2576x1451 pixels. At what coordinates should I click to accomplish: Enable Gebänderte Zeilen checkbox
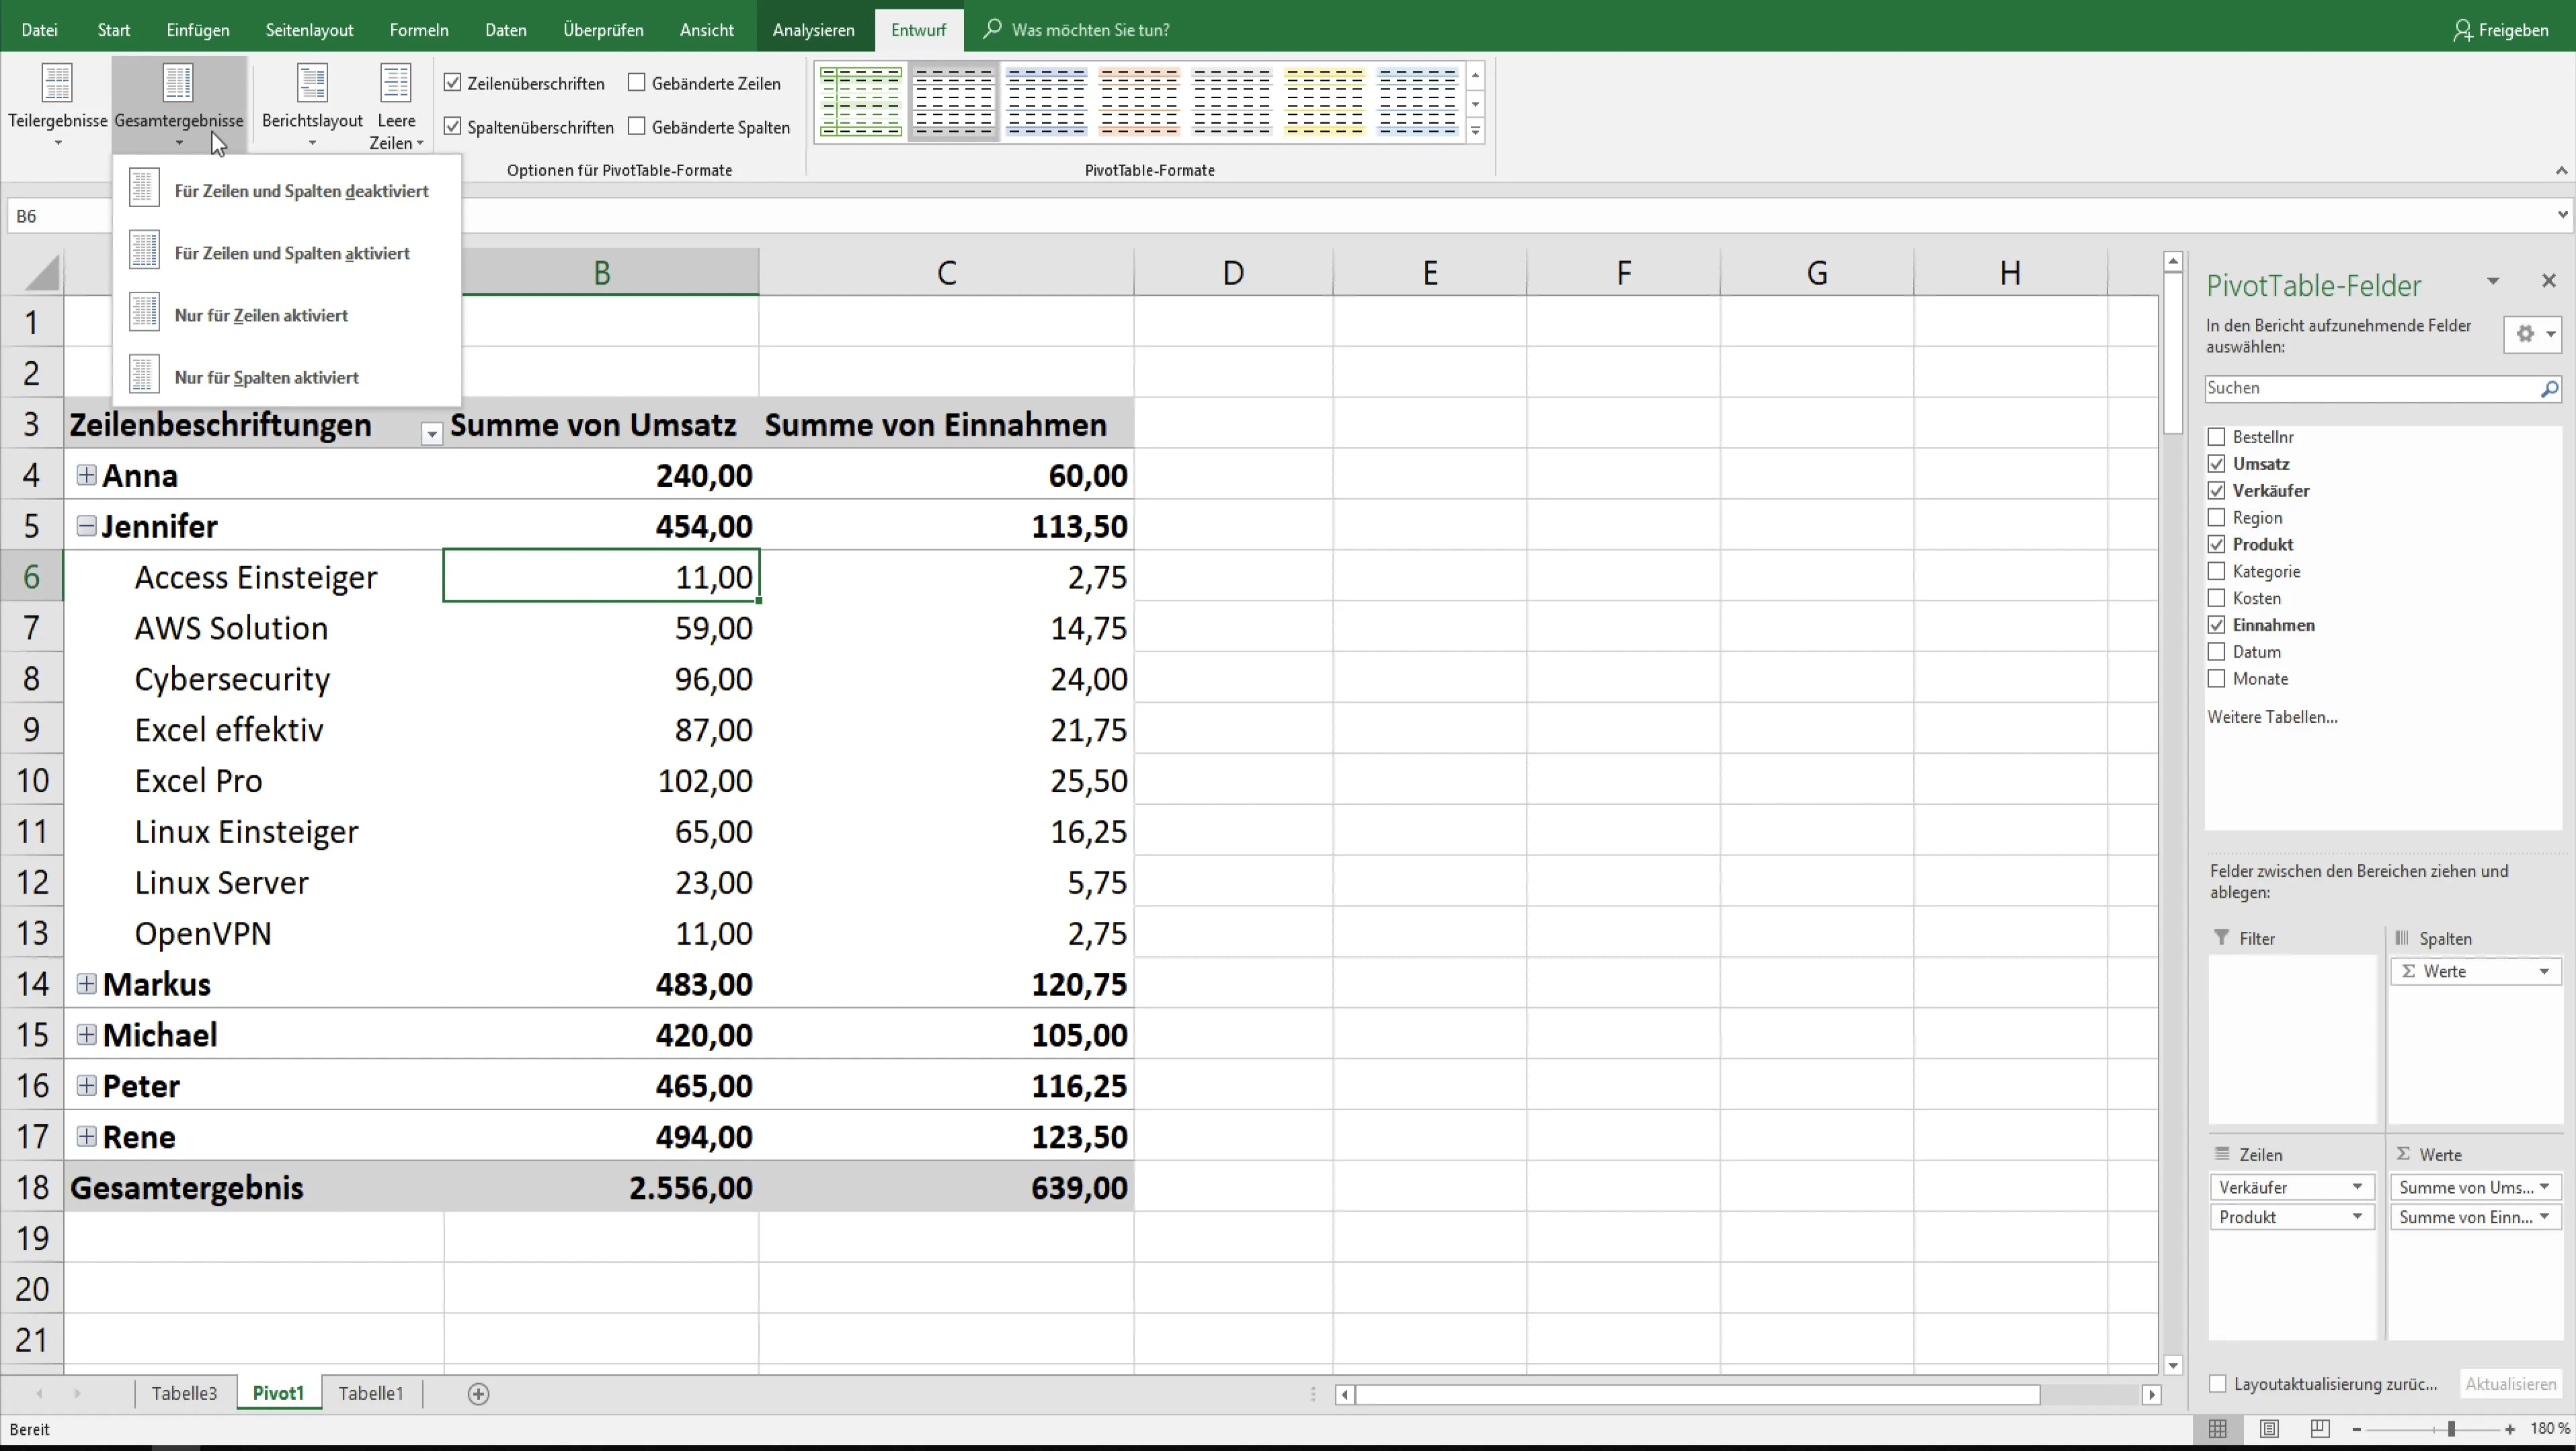click(x=637, y=83)
